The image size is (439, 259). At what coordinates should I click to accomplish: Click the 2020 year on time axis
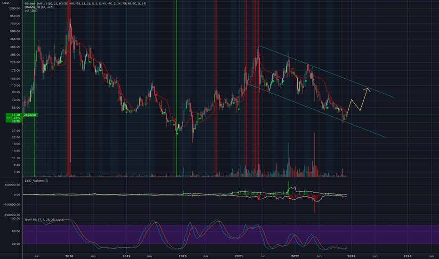click(183, 256)
